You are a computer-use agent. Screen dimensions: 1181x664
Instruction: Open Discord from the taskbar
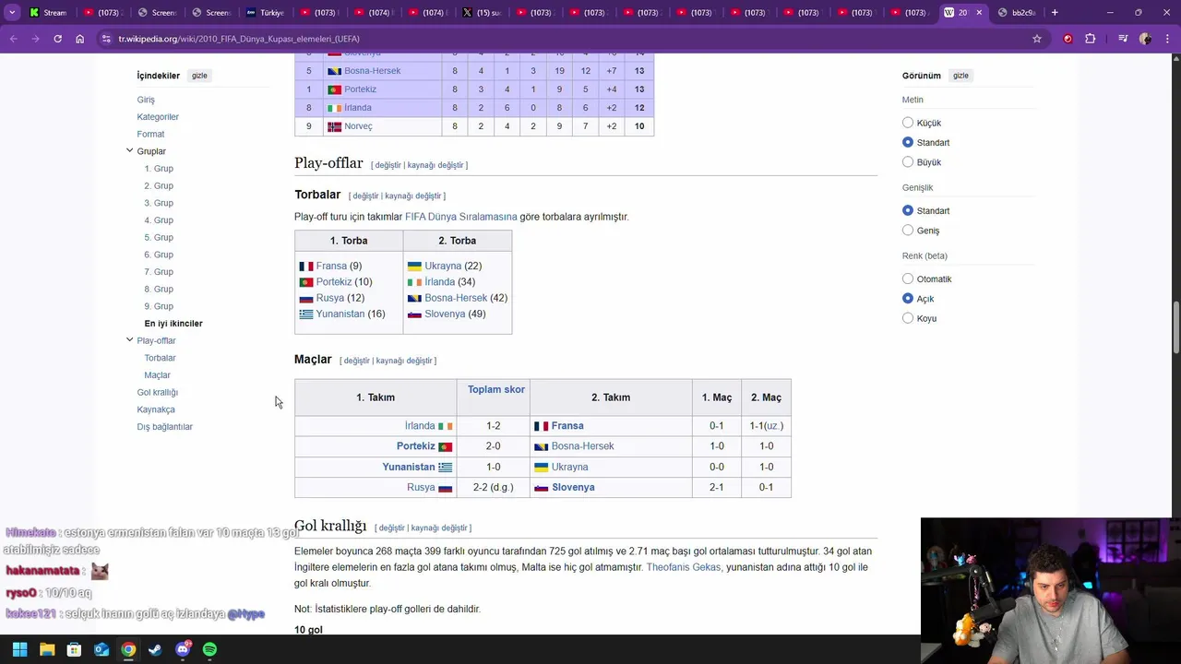click(183, 649)
